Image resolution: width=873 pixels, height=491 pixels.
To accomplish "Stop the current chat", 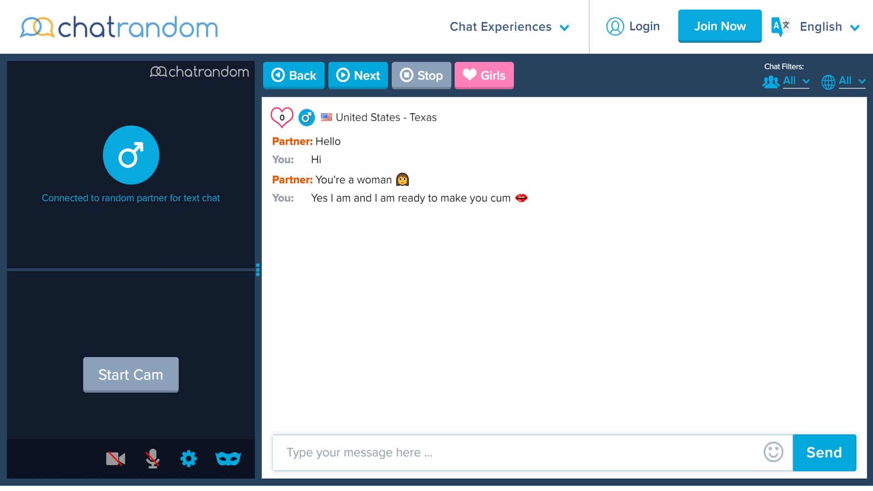I will pos(421,75).
